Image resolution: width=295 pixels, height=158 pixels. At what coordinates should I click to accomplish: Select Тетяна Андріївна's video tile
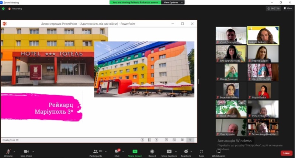pyautogui.click(x=263, y=127)
